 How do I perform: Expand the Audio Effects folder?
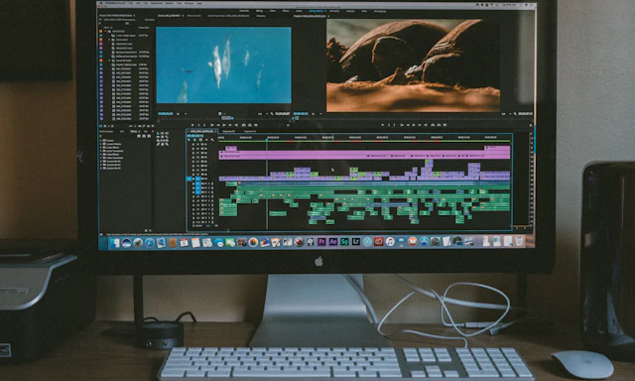[111, 148]
